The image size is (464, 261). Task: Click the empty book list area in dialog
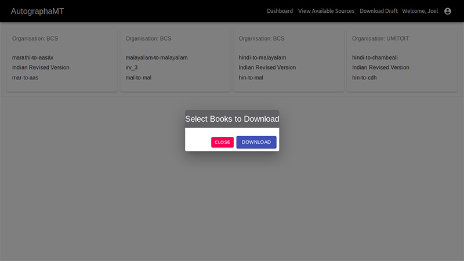232,130
